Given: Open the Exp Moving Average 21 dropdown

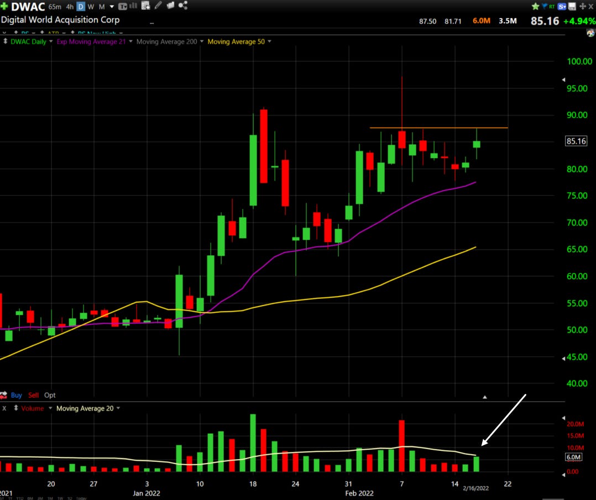Looking at the screenshot, I should tap(130, 41).
